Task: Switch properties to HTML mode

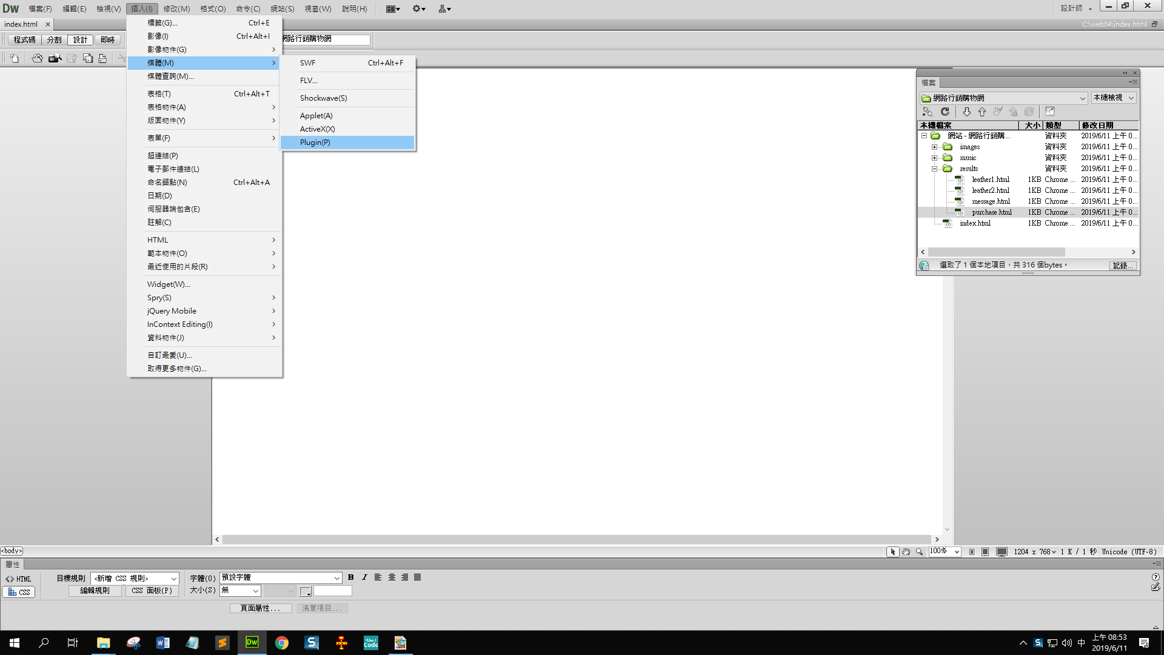Action: click(19, 579)
